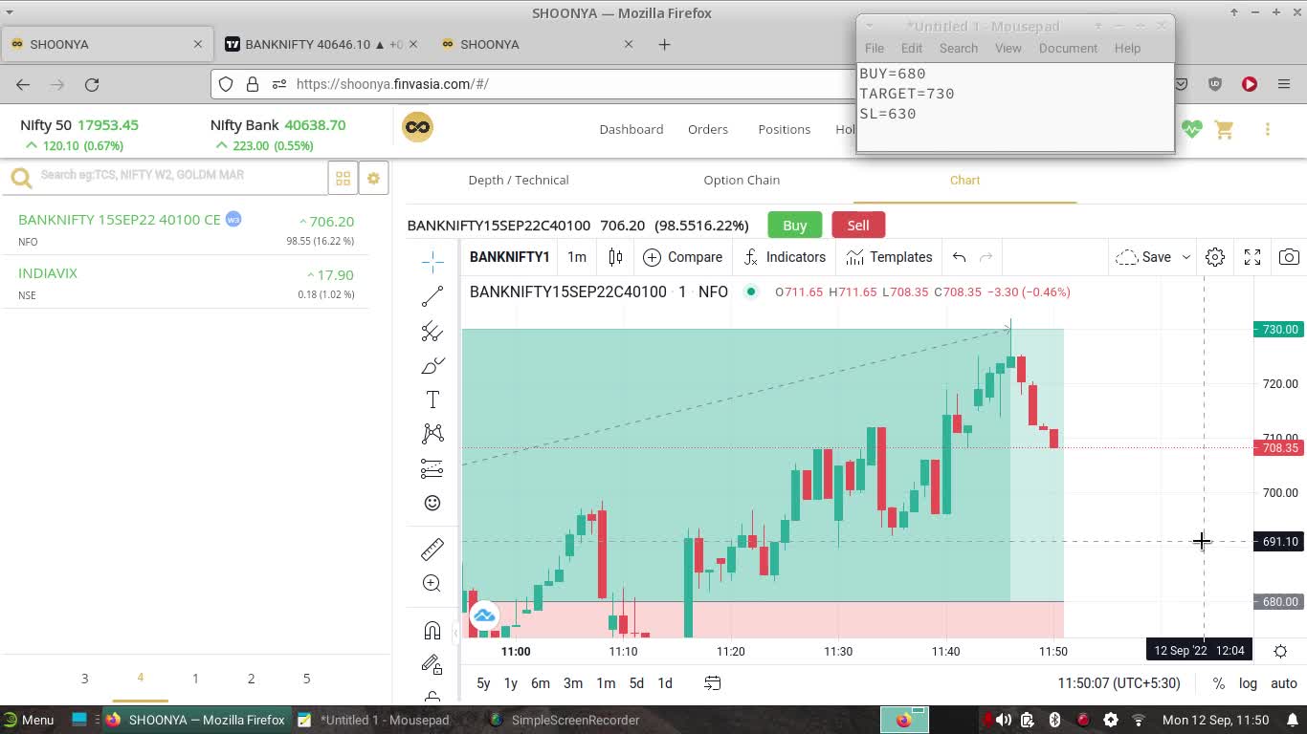Open the chart patterns tool
Viewport: 1307px width, 734px height.
[432, 434]
